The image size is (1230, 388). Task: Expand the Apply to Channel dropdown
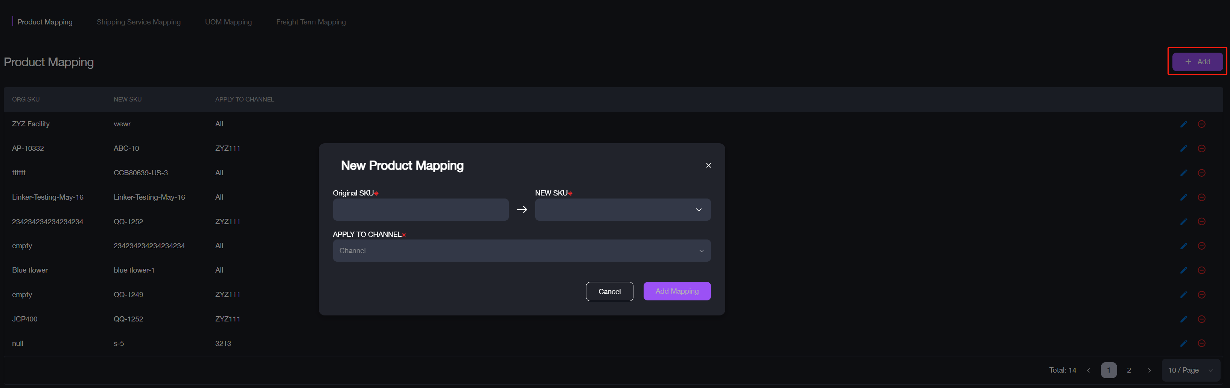pyautogui.click(x=521, y=250)
